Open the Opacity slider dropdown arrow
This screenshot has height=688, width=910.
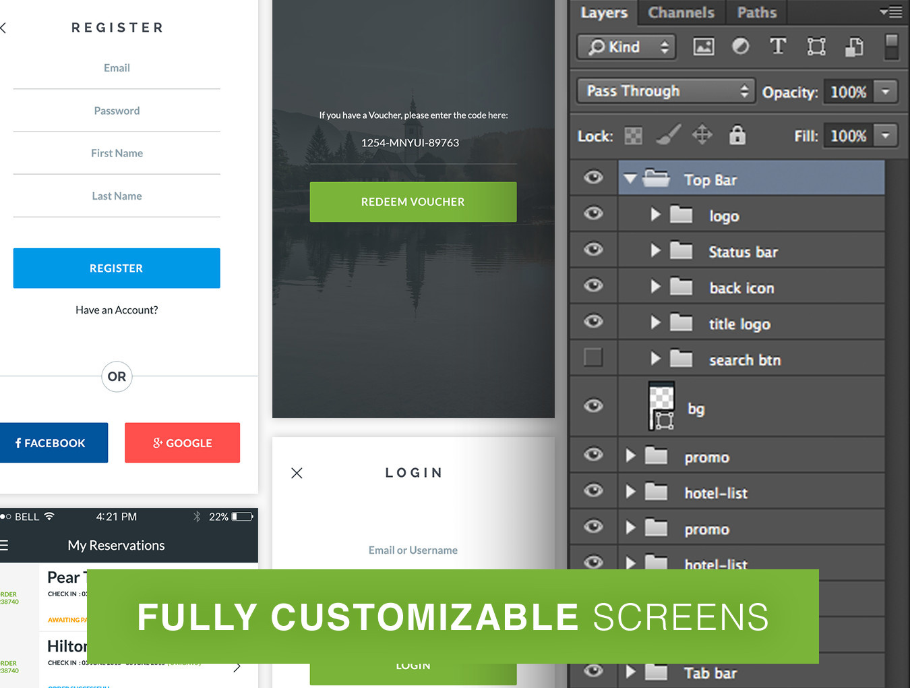pos(886,91)
